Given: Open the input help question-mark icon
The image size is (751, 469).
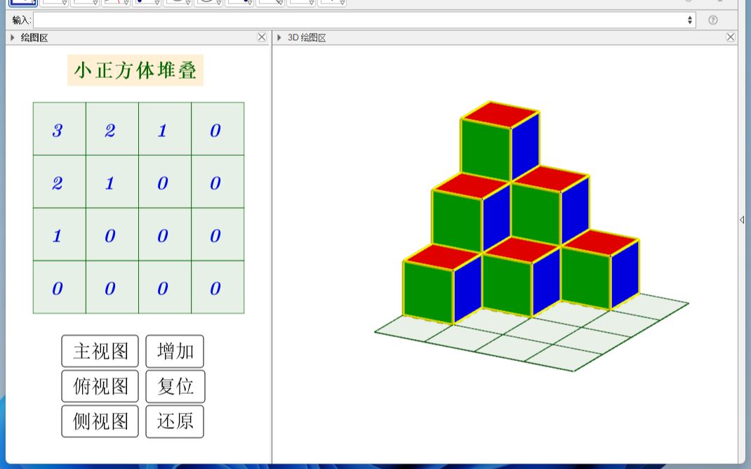Looking at the screenshot, I should (x=712, y=20).
